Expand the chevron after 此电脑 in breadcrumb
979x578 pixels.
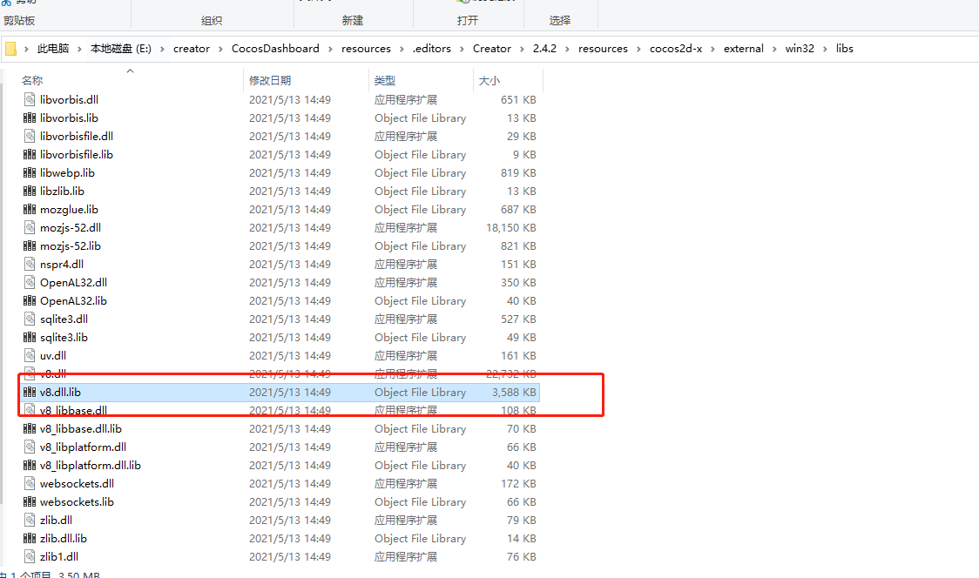click(x=79, y=49)
